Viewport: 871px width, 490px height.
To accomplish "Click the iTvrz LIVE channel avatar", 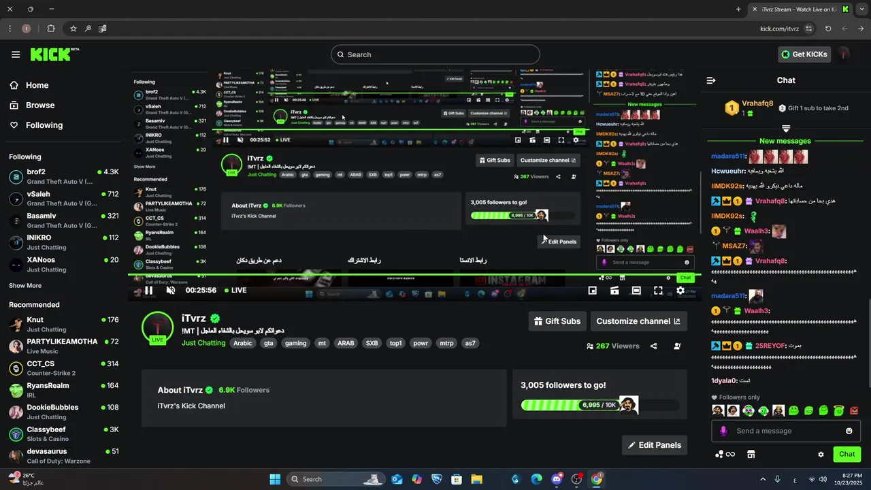I will pyautogui.click(x=158, y=327).
